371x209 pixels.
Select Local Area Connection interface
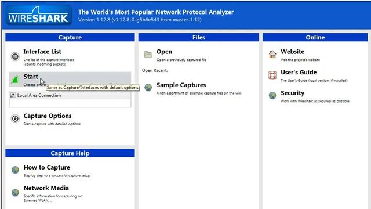pyautogui.click(x=70, y=95)
